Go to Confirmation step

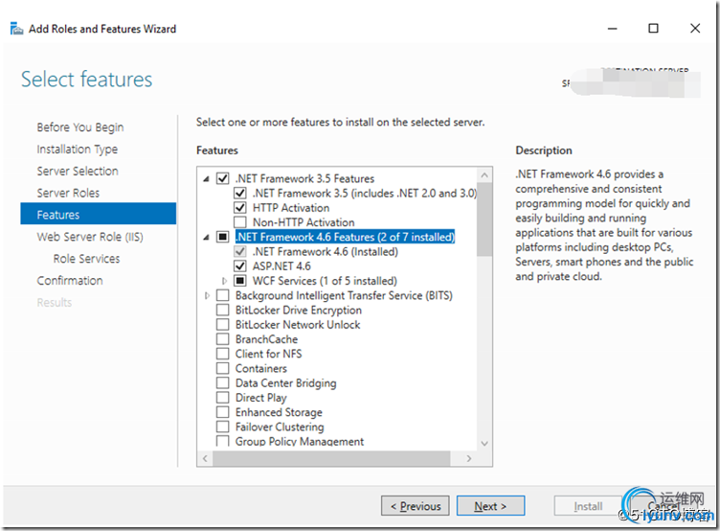[x=70, y=281]
